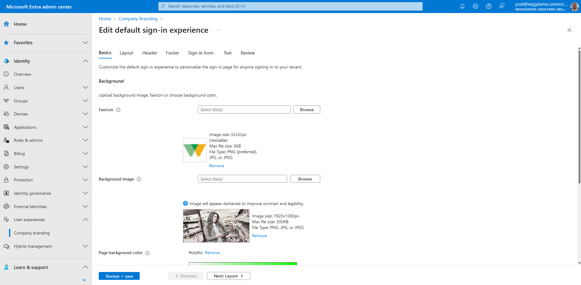Click the Page background color info icon

pos(148,253)
